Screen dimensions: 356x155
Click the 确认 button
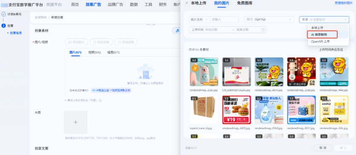(343, 148)
